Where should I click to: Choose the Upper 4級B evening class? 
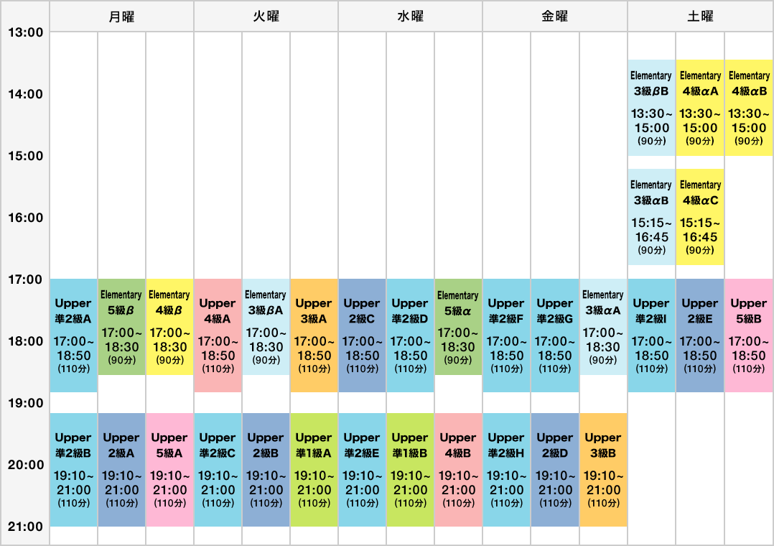pos(458,470)
